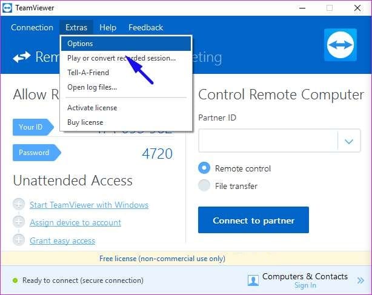Select the File transfer radio button

(204, 185)
